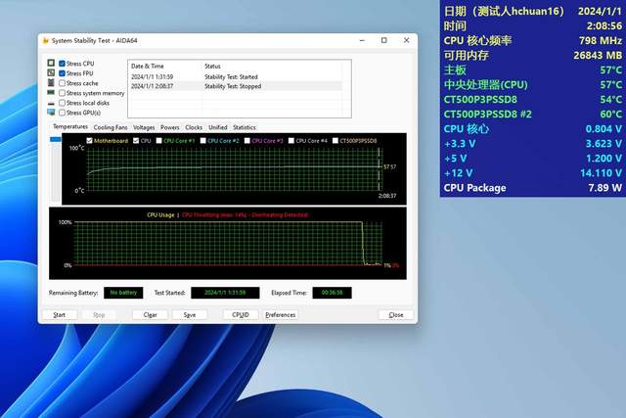The width and height of the screenshot is (626, 418).
Task: Open the Preferences button
Action: (x=281, y=315)
